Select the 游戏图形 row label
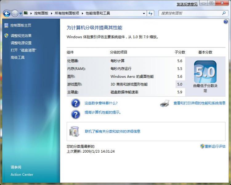 pyautogui.click(x=75, y=84)
